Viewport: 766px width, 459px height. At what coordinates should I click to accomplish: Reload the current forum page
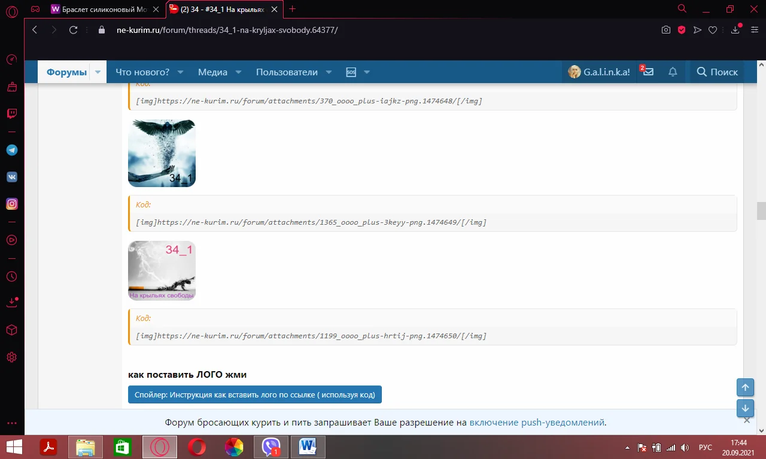pyautogui.click(x=73, y=30)
